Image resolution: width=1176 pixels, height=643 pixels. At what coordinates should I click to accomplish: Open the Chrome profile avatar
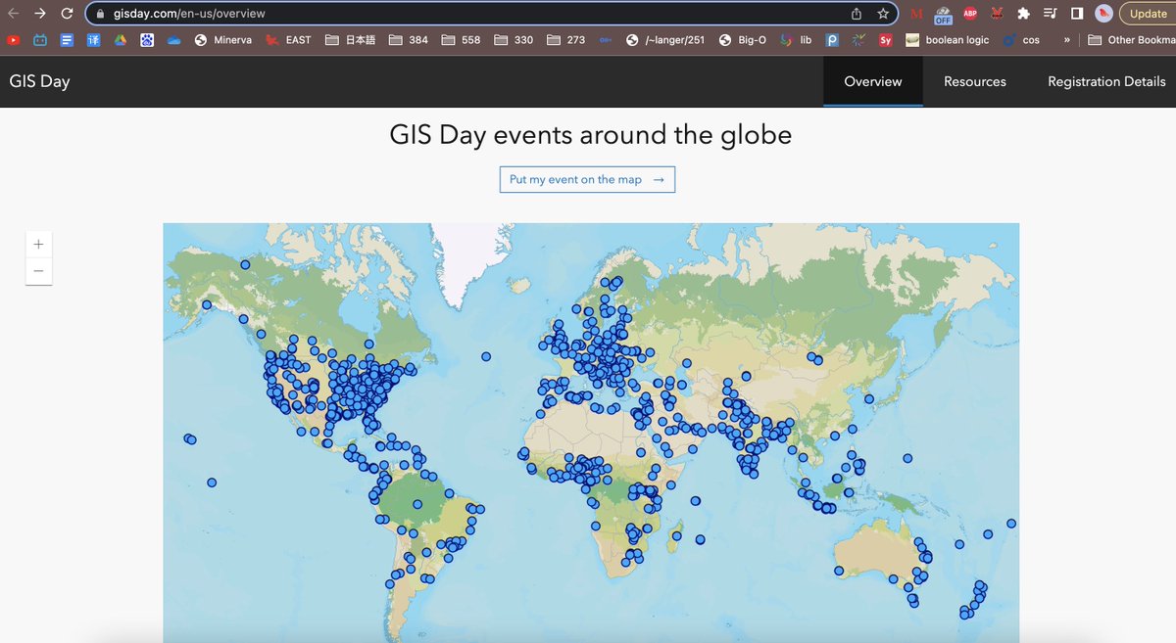coord(1103,14)
